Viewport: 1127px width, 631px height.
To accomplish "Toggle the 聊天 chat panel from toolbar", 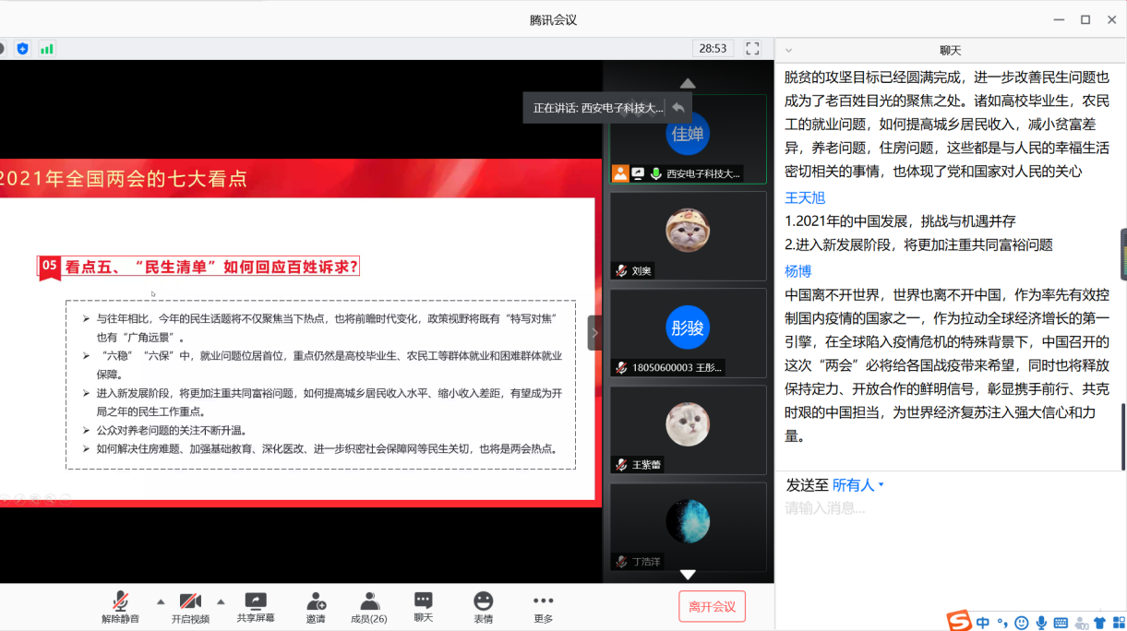I will click(423, 607).
